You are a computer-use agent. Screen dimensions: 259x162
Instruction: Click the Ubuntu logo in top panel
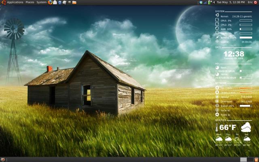(4, 2)
